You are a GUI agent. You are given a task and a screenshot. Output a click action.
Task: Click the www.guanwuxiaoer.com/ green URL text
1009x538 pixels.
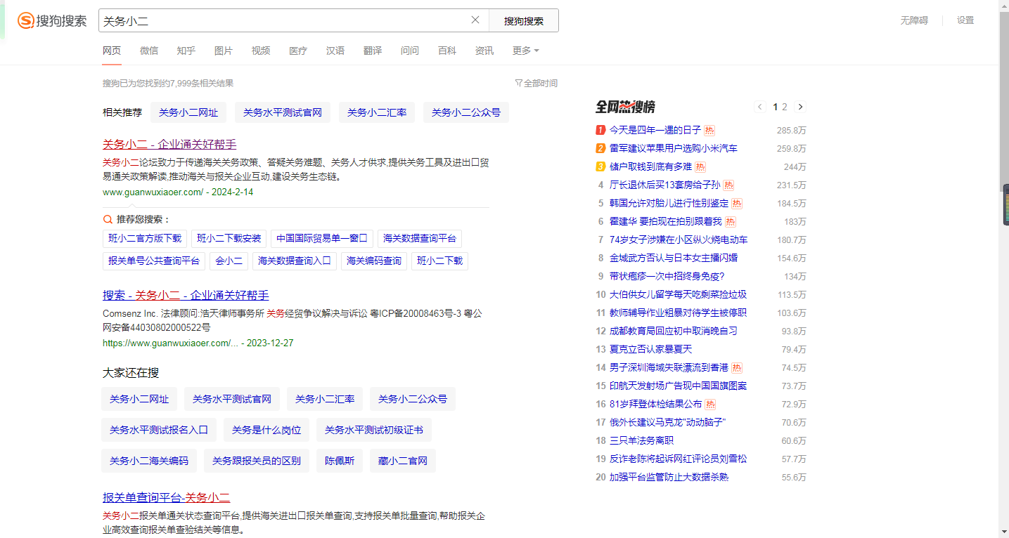(153, 192)
